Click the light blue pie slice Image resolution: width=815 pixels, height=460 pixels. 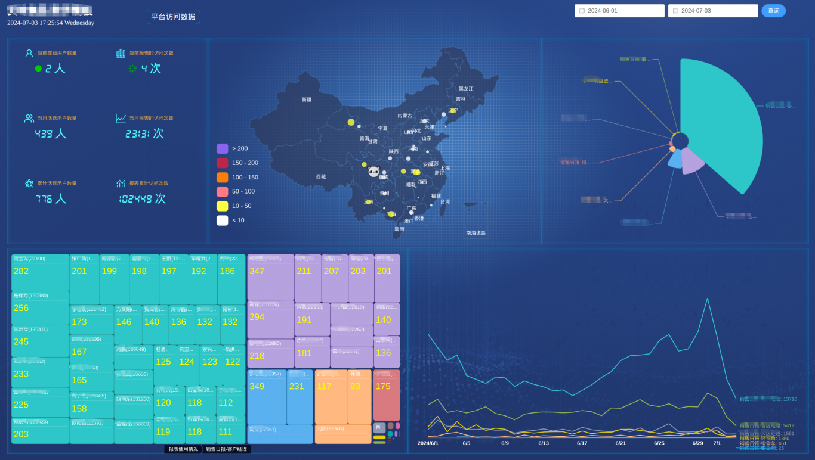[x=675, y=159]
